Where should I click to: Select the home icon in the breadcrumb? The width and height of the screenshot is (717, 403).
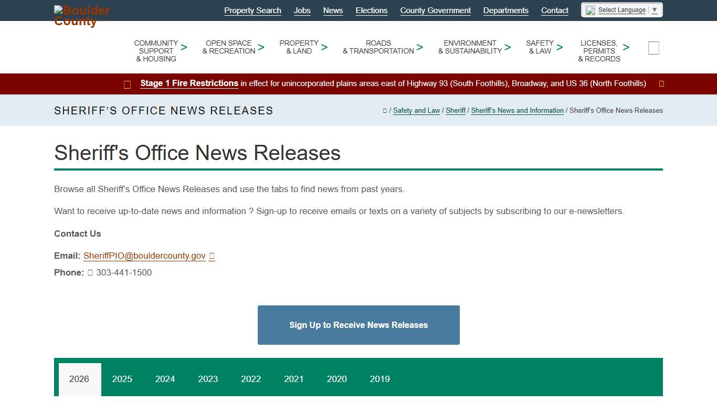point(385,110)
